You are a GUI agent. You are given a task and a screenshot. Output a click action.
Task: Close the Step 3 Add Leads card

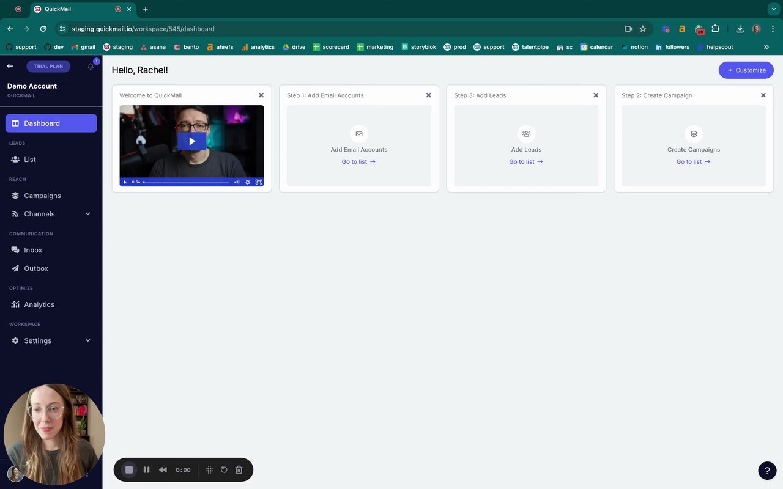(x=596, y=95)
